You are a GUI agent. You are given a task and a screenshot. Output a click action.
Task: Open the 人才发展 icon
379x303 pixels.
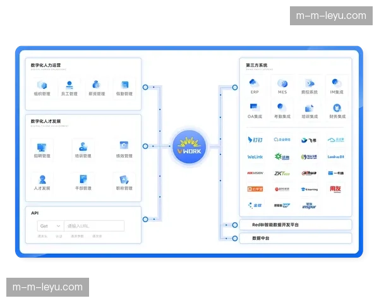pyautogui.click(x=42, y=179)
